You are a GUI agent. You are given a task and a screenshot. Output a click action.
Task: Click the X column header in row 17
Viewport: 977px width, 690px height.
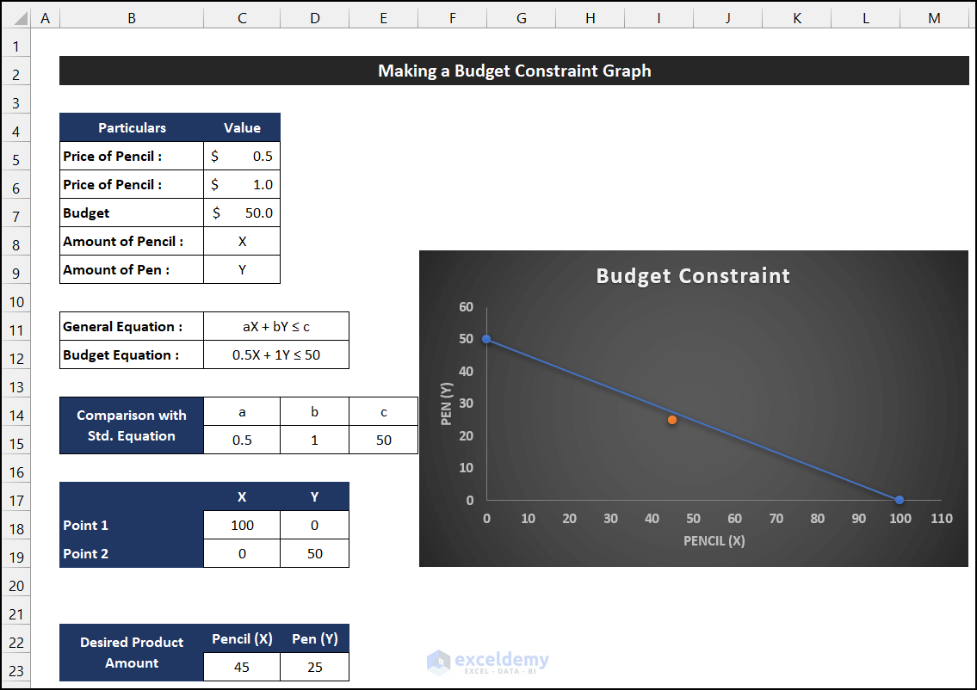[x=242, y=497]
